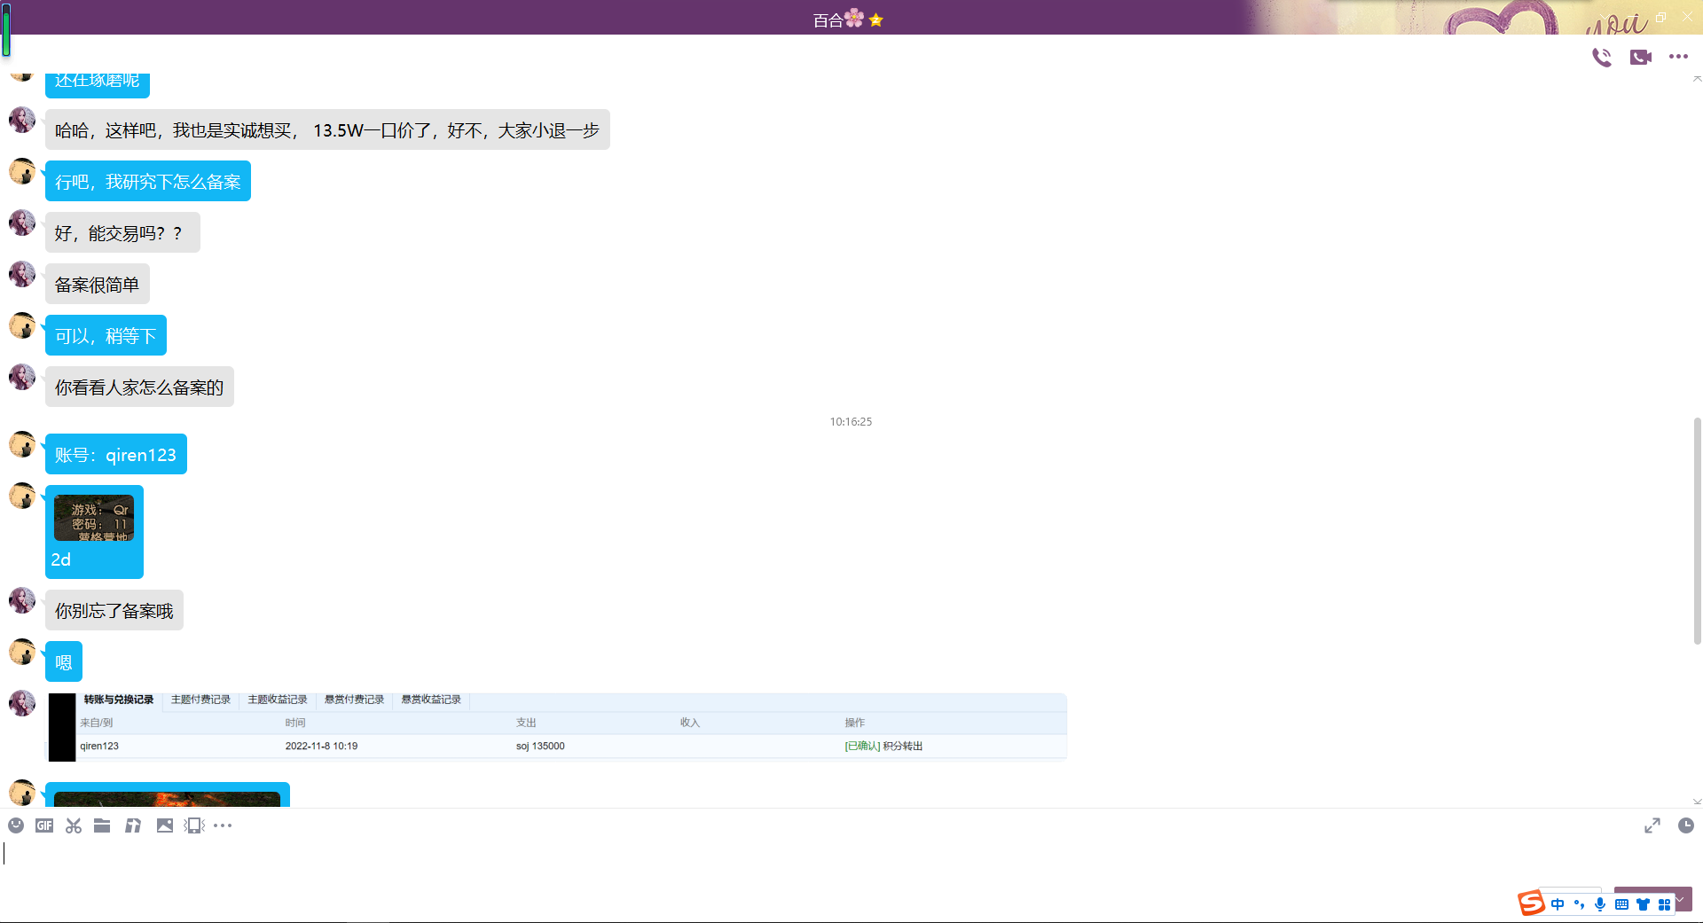Open the music sharing icon

133,825
